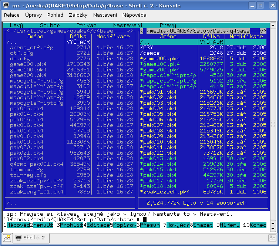Open the Pravý panel menu in mc
The width and height of the screenshot is (279, 246).
[x=168, y=25]
